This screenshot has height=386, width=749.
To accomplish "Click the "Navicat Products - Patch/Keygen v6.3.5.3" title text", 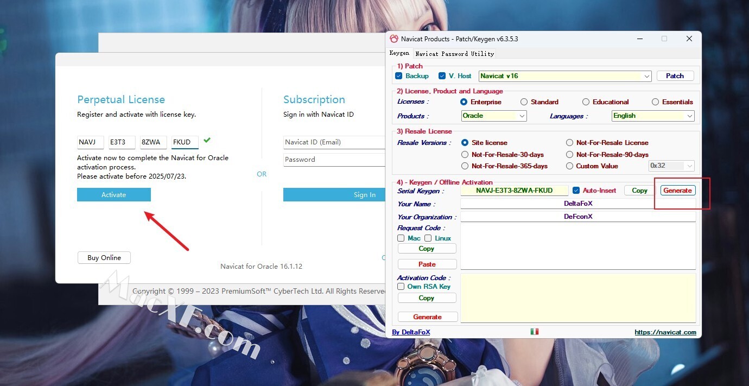I will 459,39.
